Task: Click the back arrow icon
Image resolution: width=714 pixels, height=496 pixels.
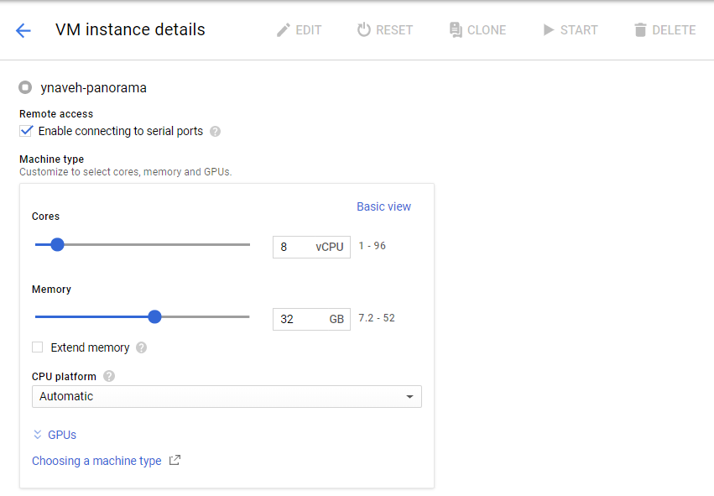Action: [x=23, y=30]
